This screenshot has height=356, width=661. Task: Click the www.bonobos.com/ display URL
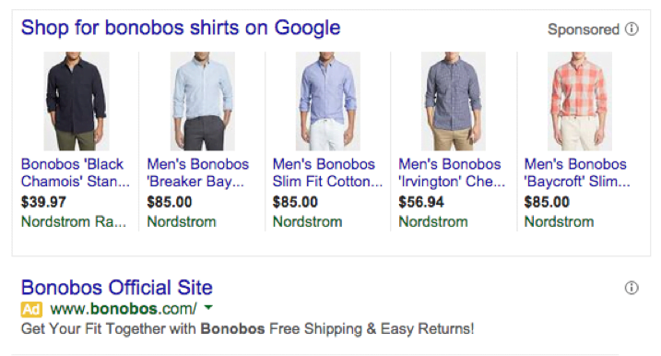pyautogui.click(x=124, y=309)
